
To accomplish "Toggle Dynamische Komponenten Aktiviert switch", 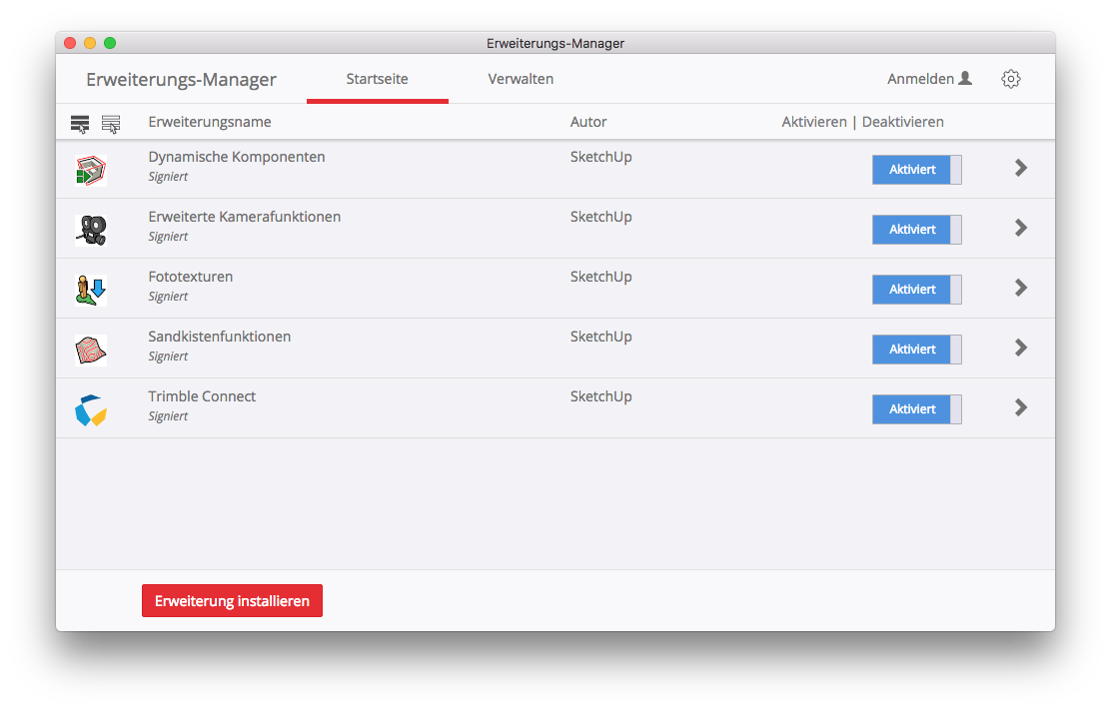I will (x=916, y=170).
